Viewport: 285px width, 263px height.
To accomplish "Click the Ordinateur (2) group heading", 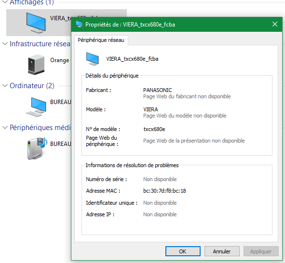I will tap(32, 86).
